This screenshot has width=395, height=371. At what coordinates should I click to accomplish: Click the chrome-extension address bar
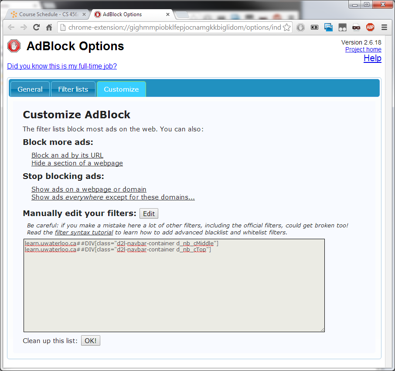(174, 27)
